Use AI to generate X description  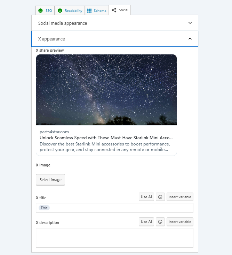146,222
